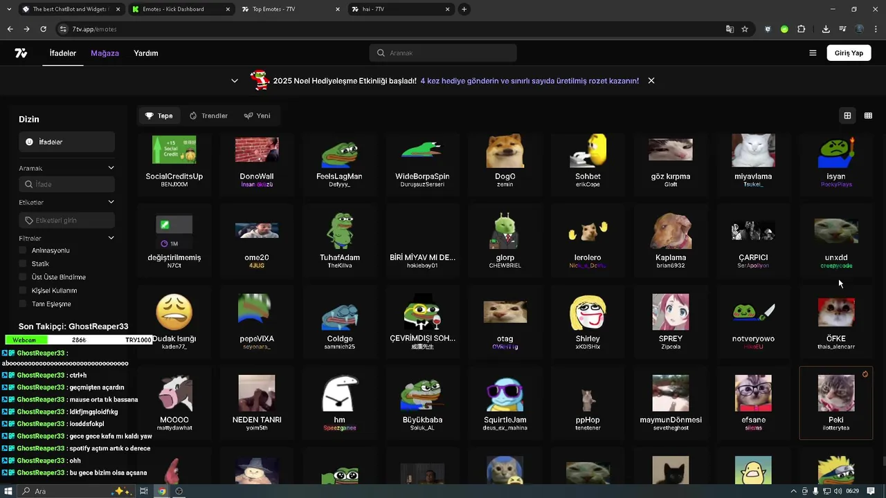886x498 pixels.
Task: Open Task View on taskbar
Action: pos(144,491)
